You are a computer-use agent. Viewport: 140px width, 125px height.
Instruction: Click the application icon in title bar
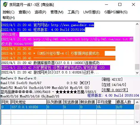pyautogui.click(x=5, y=4)
